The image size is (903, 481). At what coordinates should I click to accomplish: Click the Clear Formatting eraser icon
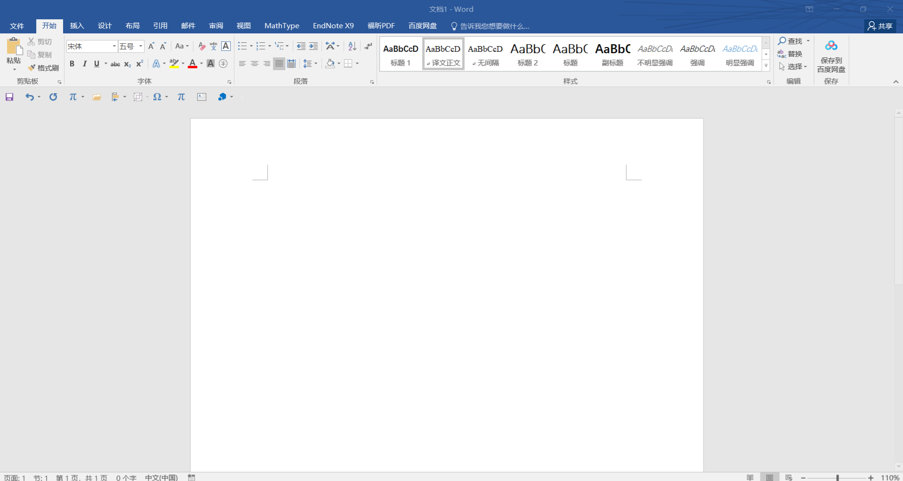coord(202,46)
